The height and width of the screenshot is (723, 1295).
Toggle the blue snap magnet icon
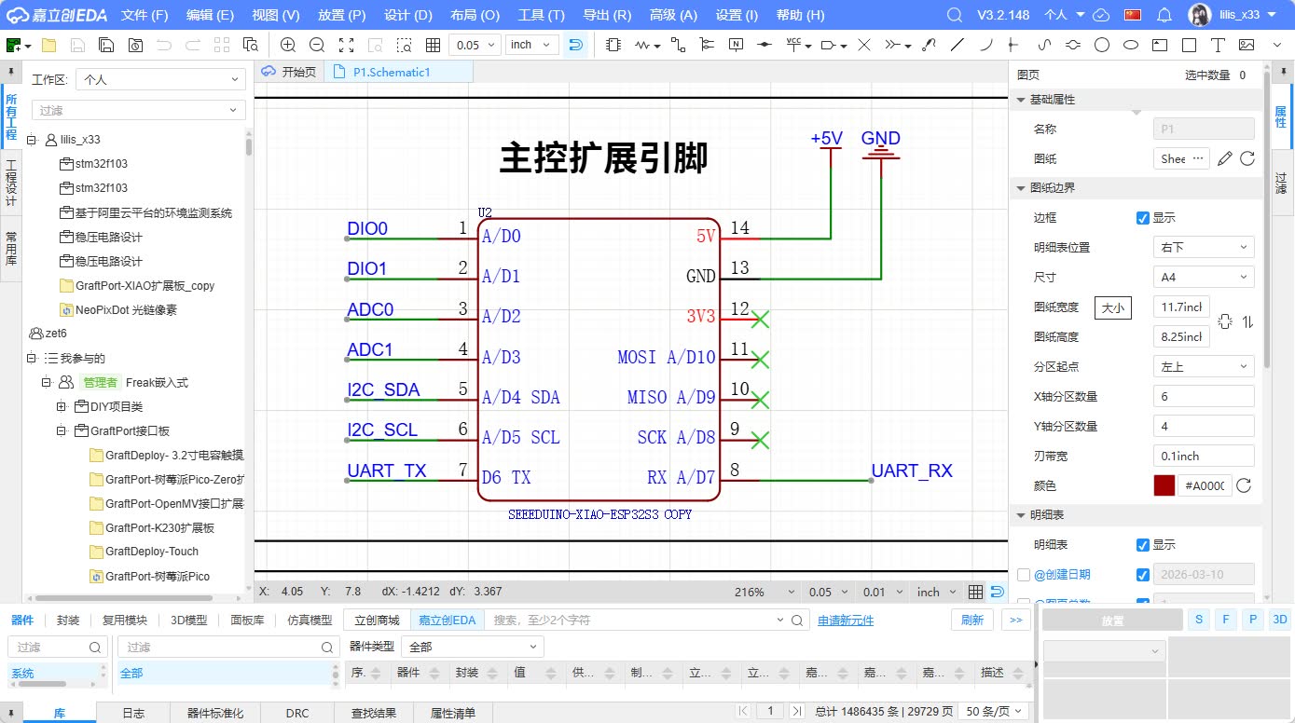(x=575, y=45)
